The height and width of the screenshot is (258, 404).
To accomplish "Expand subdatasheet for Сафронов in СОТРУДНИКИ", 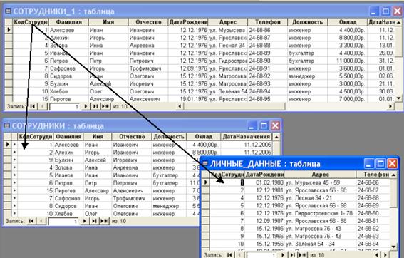I will coord(15,198).
